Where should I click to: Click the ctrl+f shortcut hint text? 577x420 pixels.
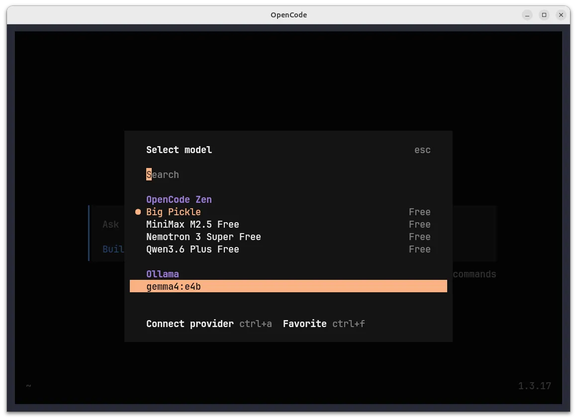(x=349, y=324)
